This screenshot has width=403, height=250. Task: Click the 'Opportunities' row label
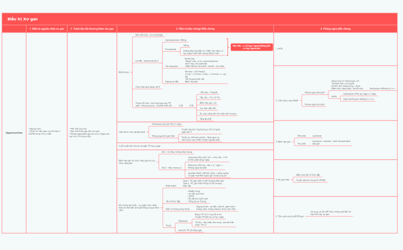14,133
